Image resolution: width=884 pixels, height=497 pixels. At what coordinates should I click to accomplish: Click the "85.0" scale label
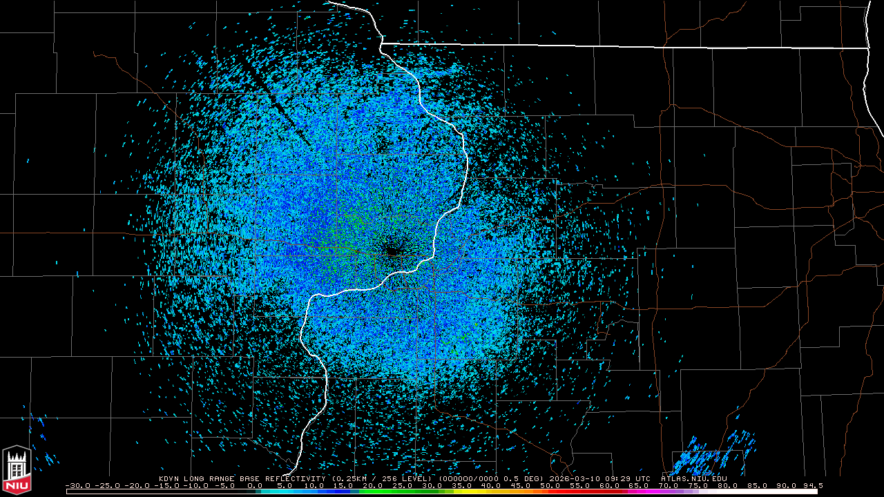coord(759,485)
